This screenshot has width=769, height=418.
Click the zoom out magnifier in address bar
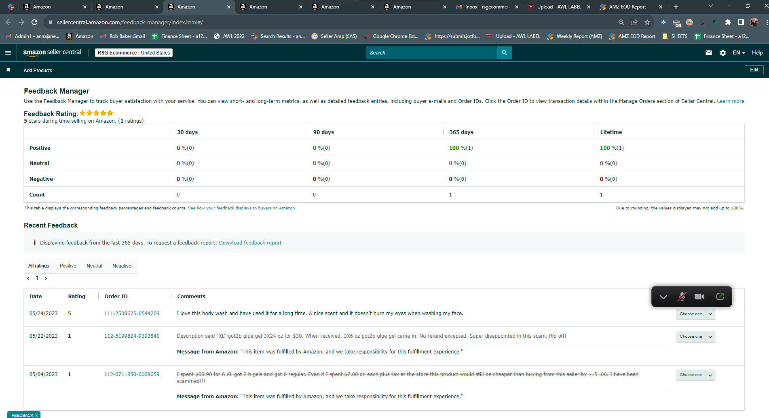[621, 22]
